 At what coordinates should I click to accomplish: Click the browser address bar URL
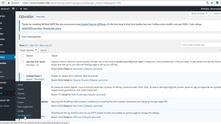coord(71,3)
